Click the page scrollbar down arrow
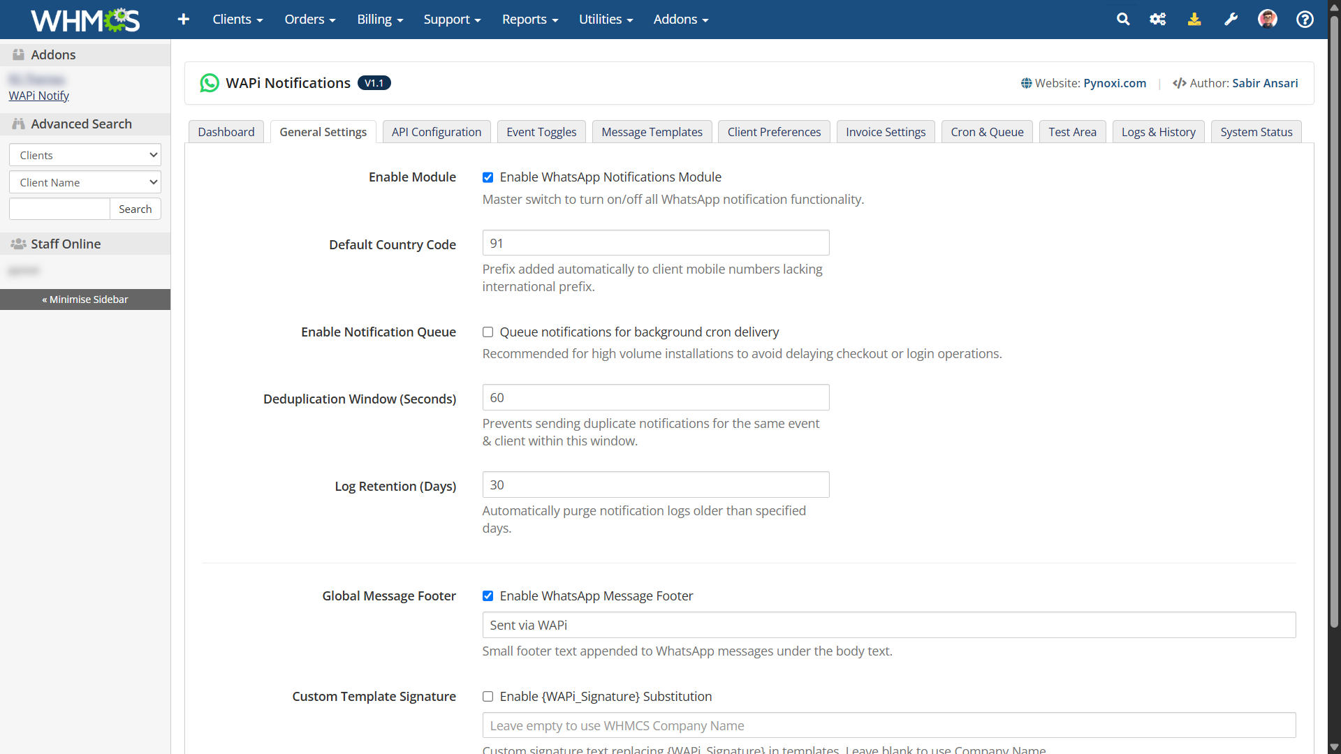The height and width of the screenshot is (754, 1341). (1334, 747)
